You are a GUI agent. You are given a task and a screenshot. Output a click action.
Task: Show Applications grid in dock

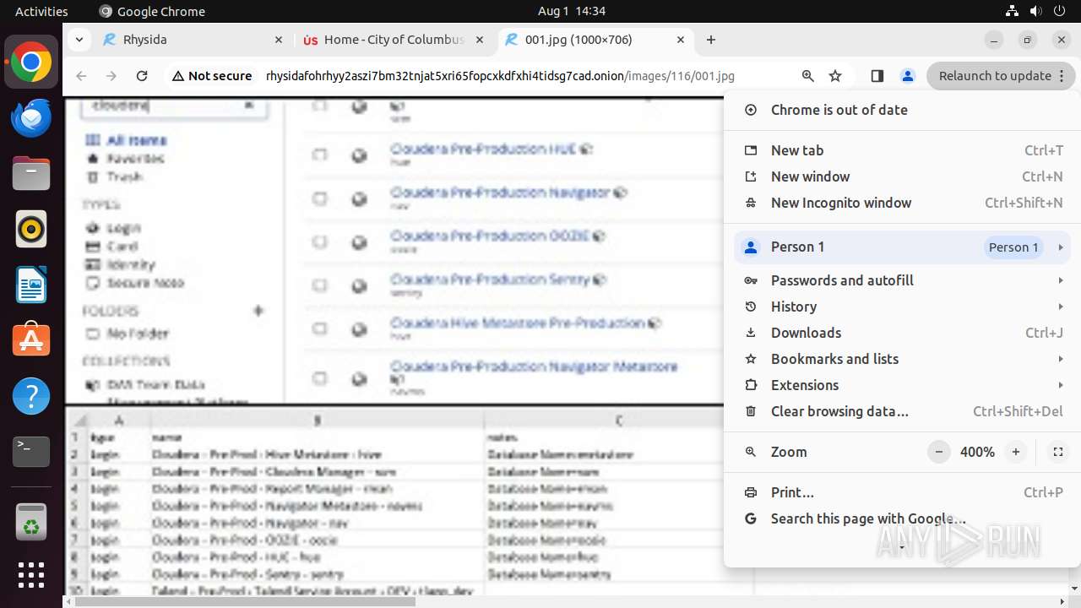(x=31, y=575)
